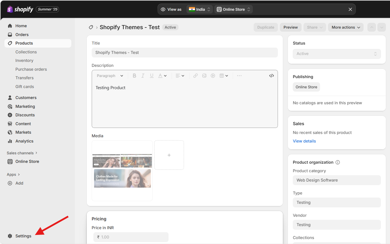Viewport: 390px width, 244px height.
Task: Click the product media thumbnail image
Action: 122,171
